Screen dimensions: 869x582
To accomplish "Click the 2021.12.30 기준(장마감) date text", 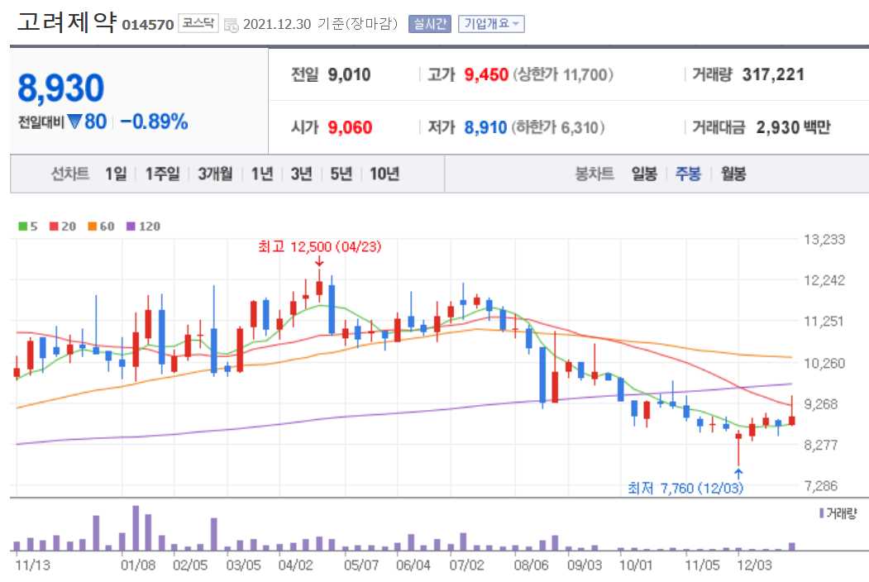I will (320, 24).
